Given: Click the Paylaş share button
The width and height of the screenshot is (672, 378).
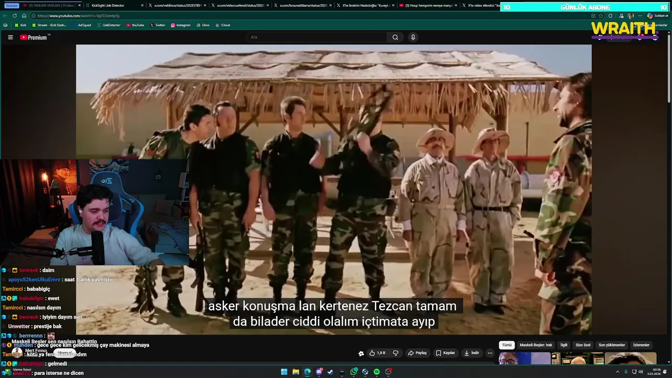Looking at the screenshot, I should pos(417,353).
